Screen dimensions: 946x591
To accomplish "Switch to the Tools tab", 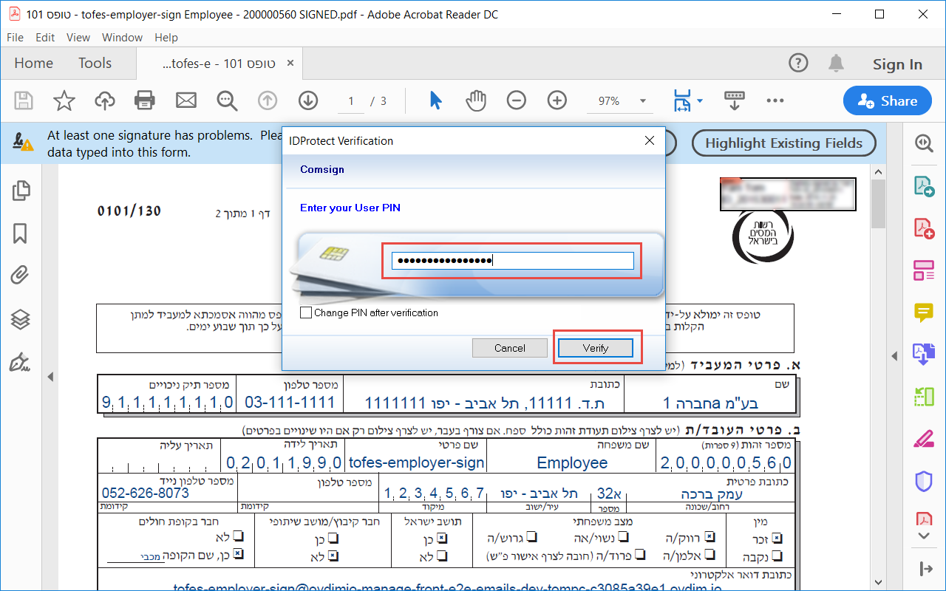I will [95, 64].
